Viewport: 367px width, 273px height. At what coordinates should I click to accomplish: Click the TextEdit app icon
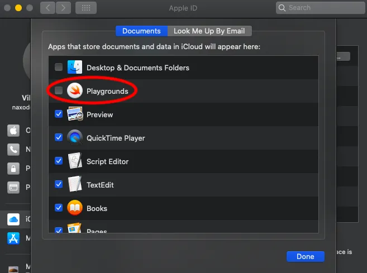coord(75,184)
